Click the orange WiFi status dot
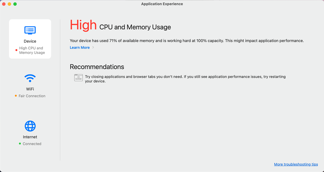Viewport: 324px width, 172px height. (16, 96)
